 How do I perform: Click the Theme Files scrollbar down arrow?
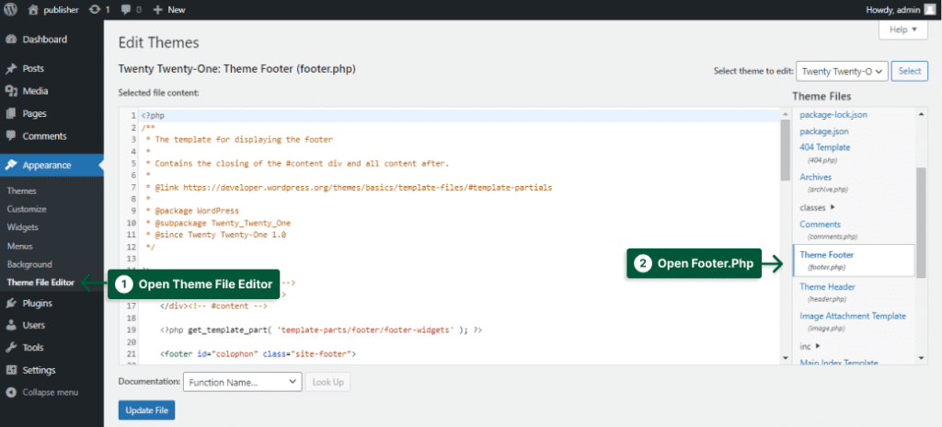[x=922, y=358]
